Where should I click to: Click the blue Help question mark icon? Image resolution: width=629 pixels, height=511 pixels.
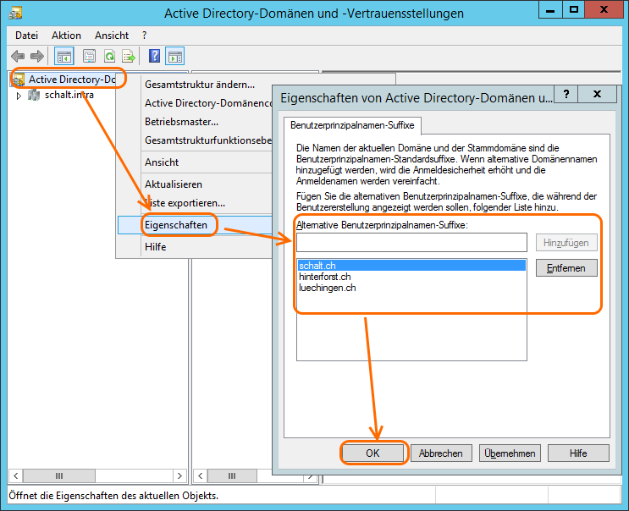pos(154,57)
